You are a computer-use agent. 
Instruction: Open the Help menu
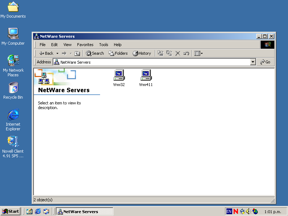point(118,45)
